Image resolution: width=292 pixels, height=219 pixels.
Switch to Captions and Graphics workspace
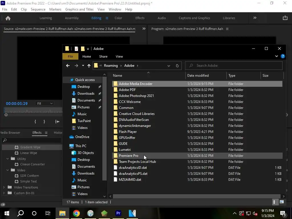point(194,18)
